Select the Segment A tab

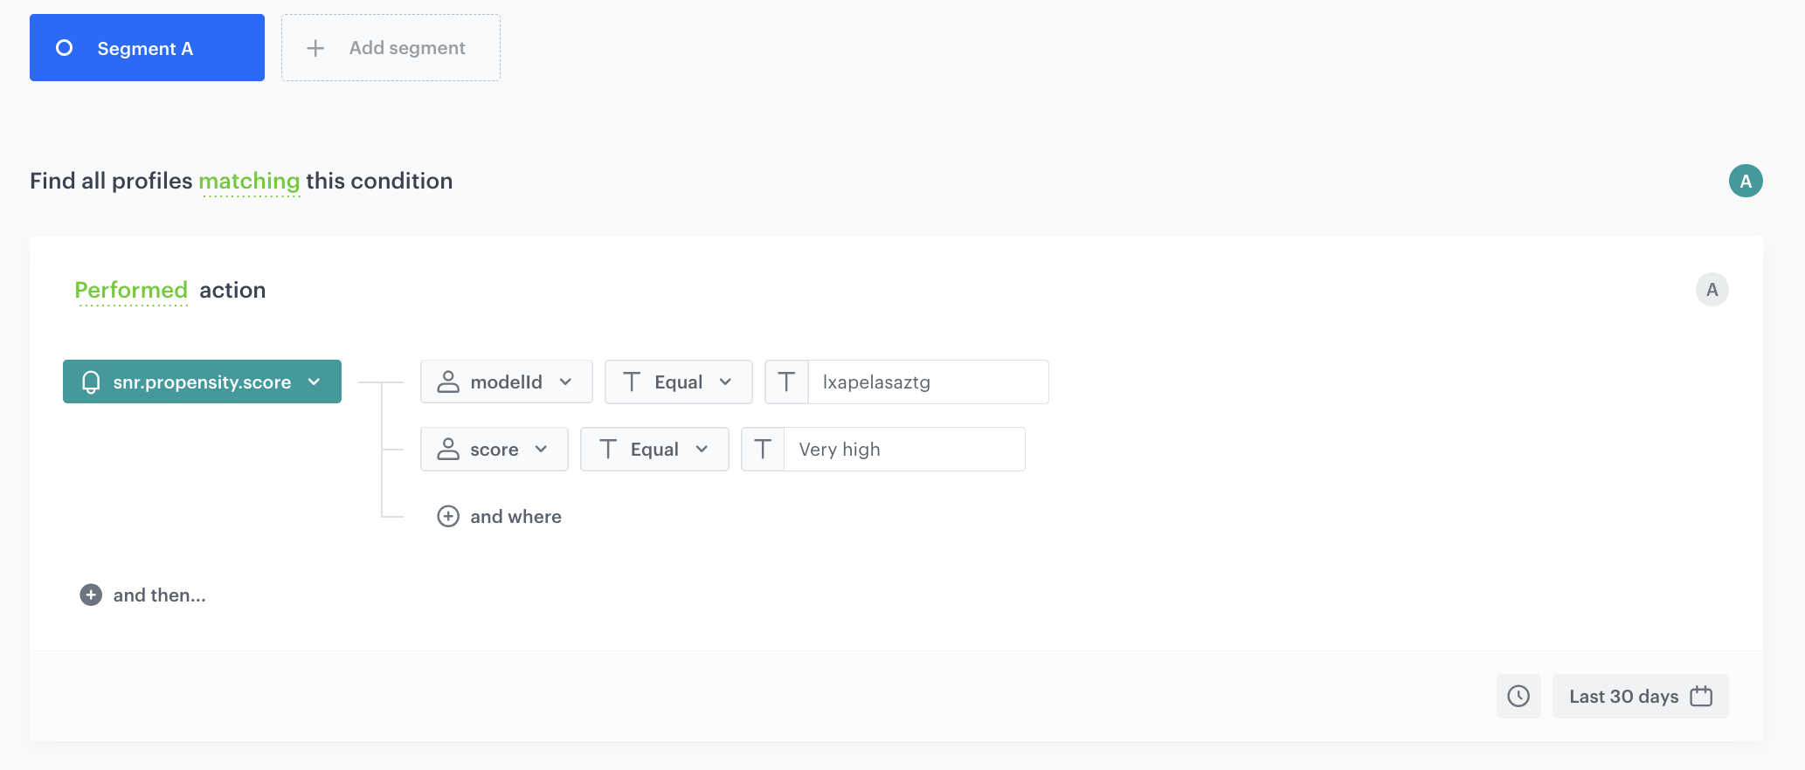(146, 48)
